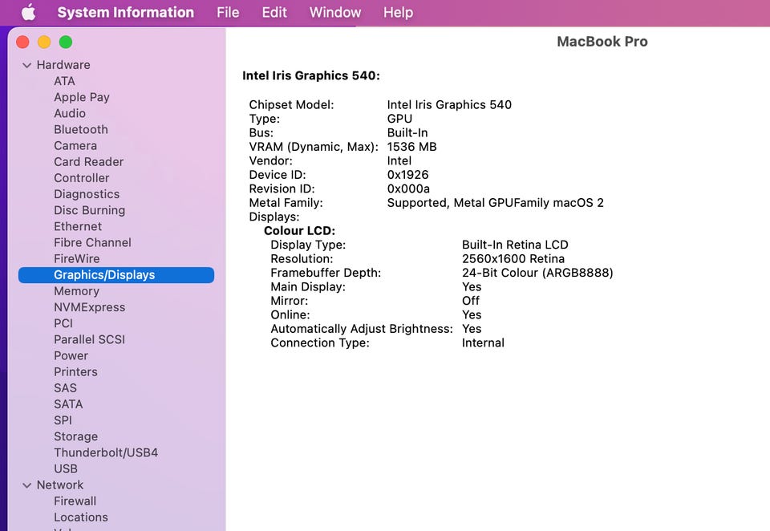Close the System Information window
Image resolution: width=770 pixels, height=531 pixels.
click(22, 43)
